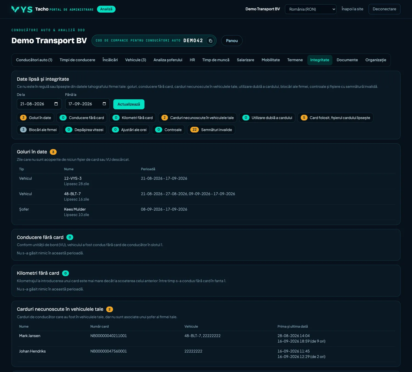
Task: Click Demo Transport BV in header
Action: pos(263,9)
